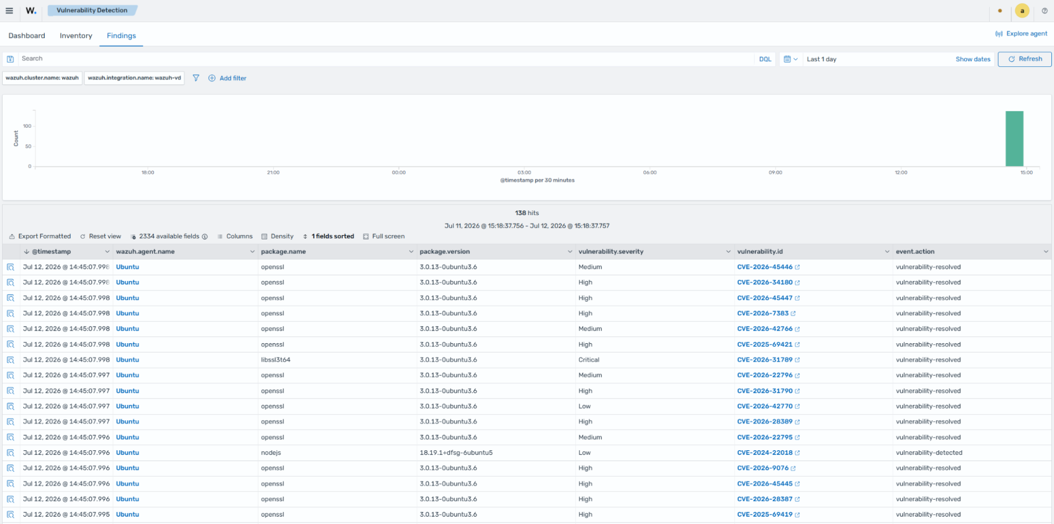
Task: Inspect document for CVE-2026-45446 row
Action: click(11, 267)
